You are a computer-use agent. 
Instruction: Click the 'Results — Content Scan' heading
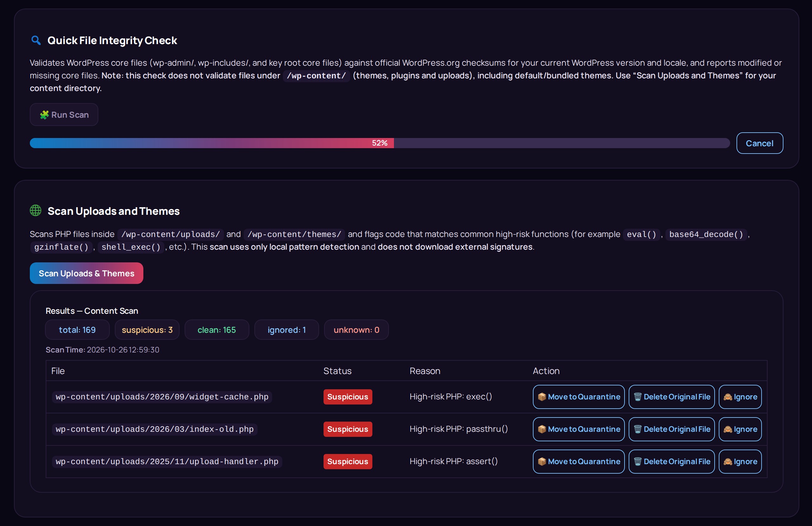tap(92, 311)
